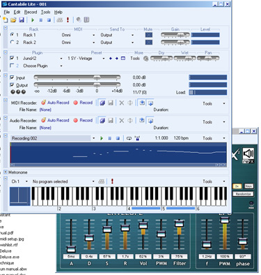
Task: Open the Record menu
Action: click(x=31, y=12)
